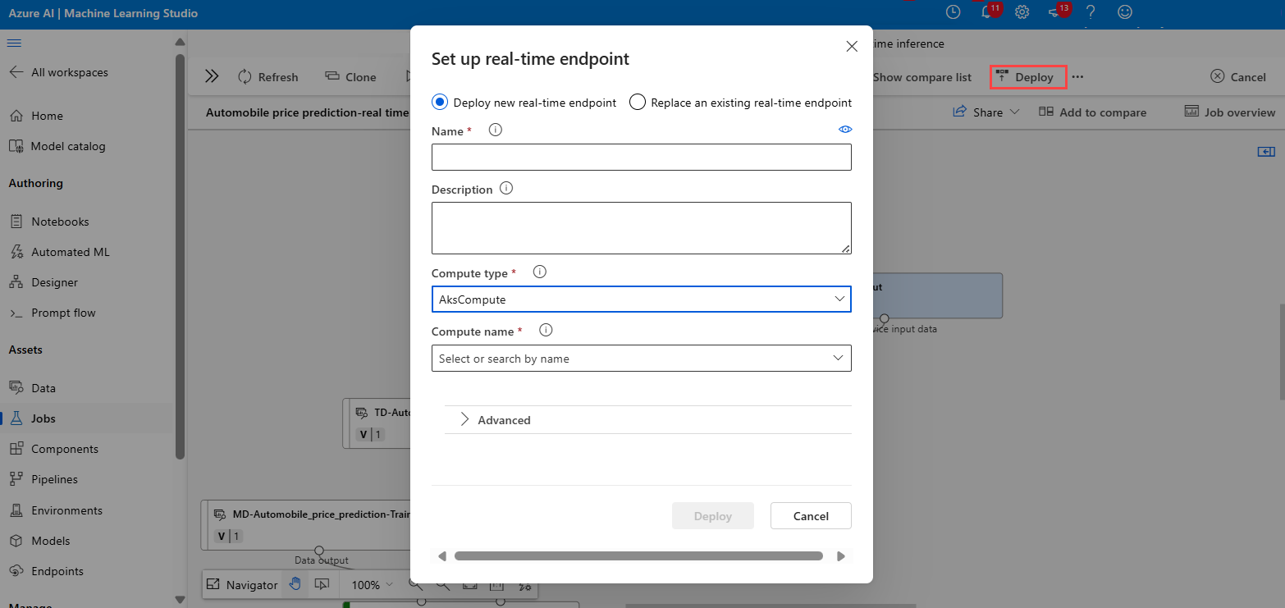Click the settings gear icon in header
Viewport: 1285px width, 608px height.
click(1022, 12)
